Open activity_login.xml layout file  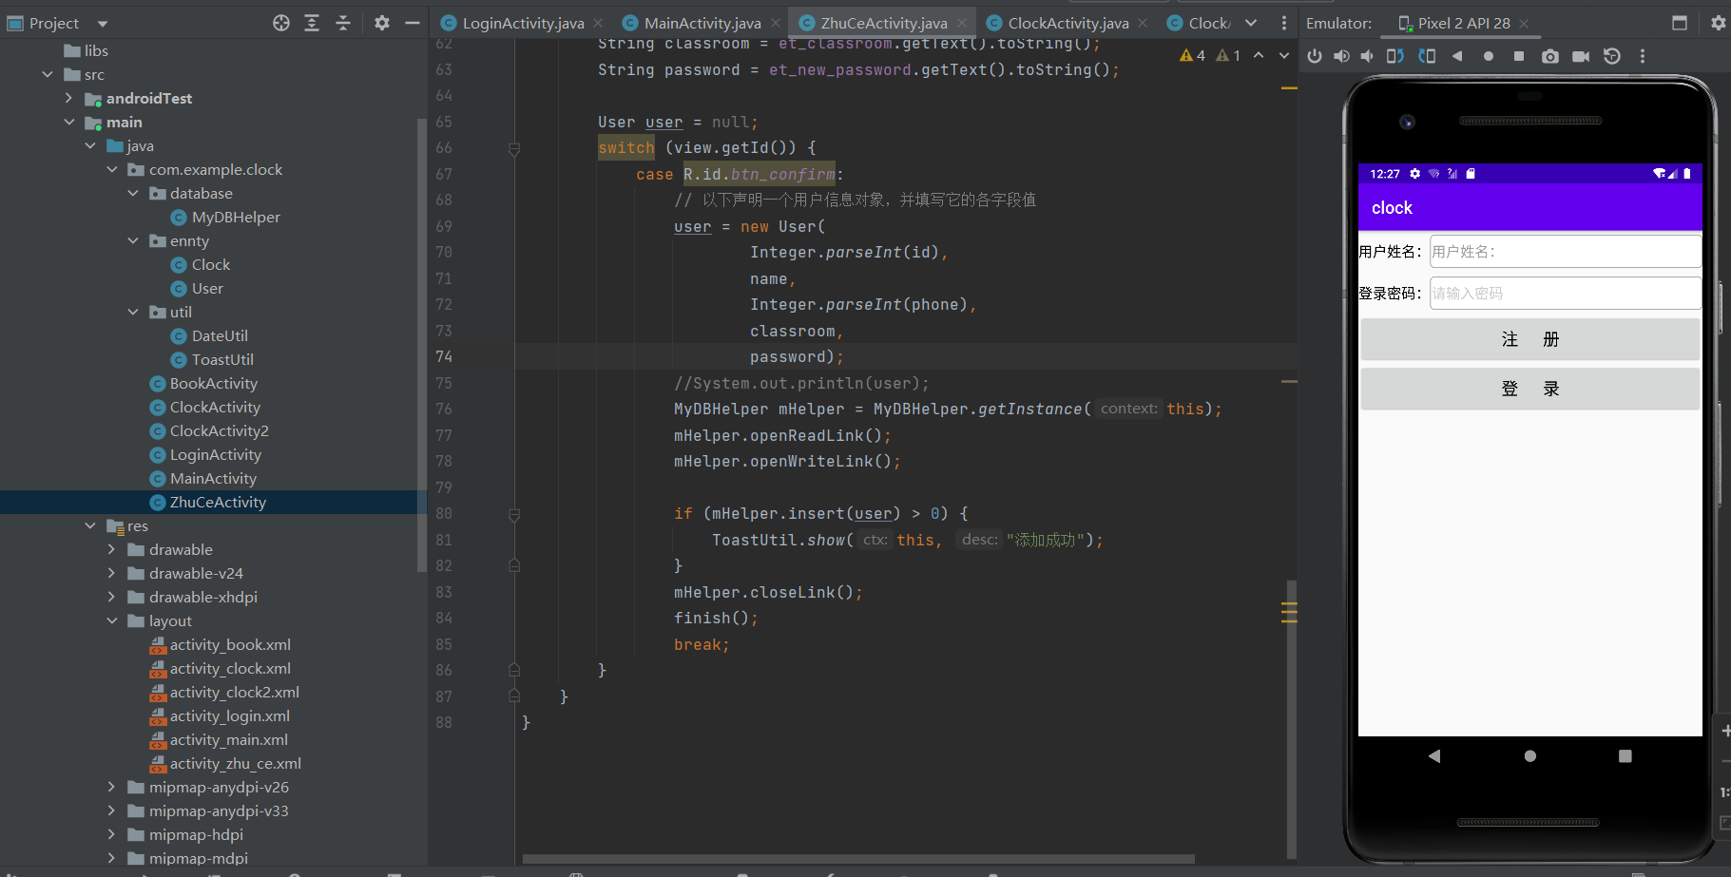[x=230, y=715]
